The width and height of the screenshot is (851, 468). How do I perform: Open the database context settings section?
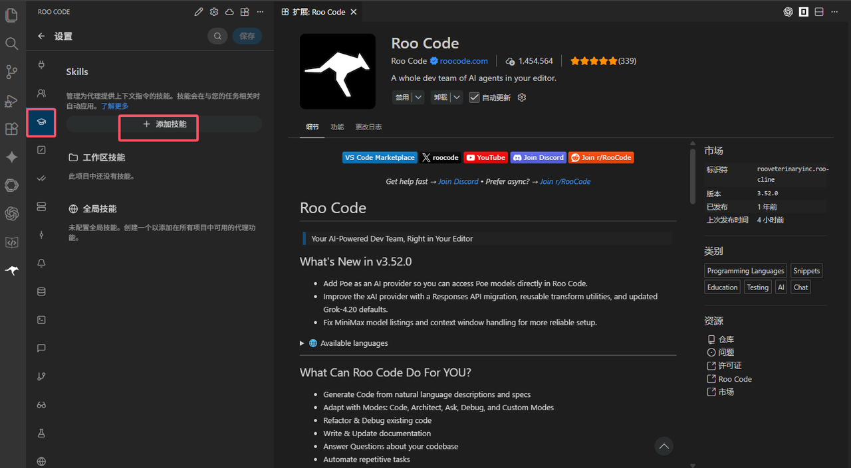coord(41,291)
